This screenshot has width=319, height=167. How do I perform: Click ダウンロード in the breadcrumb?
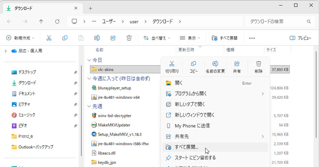(163, 21)
